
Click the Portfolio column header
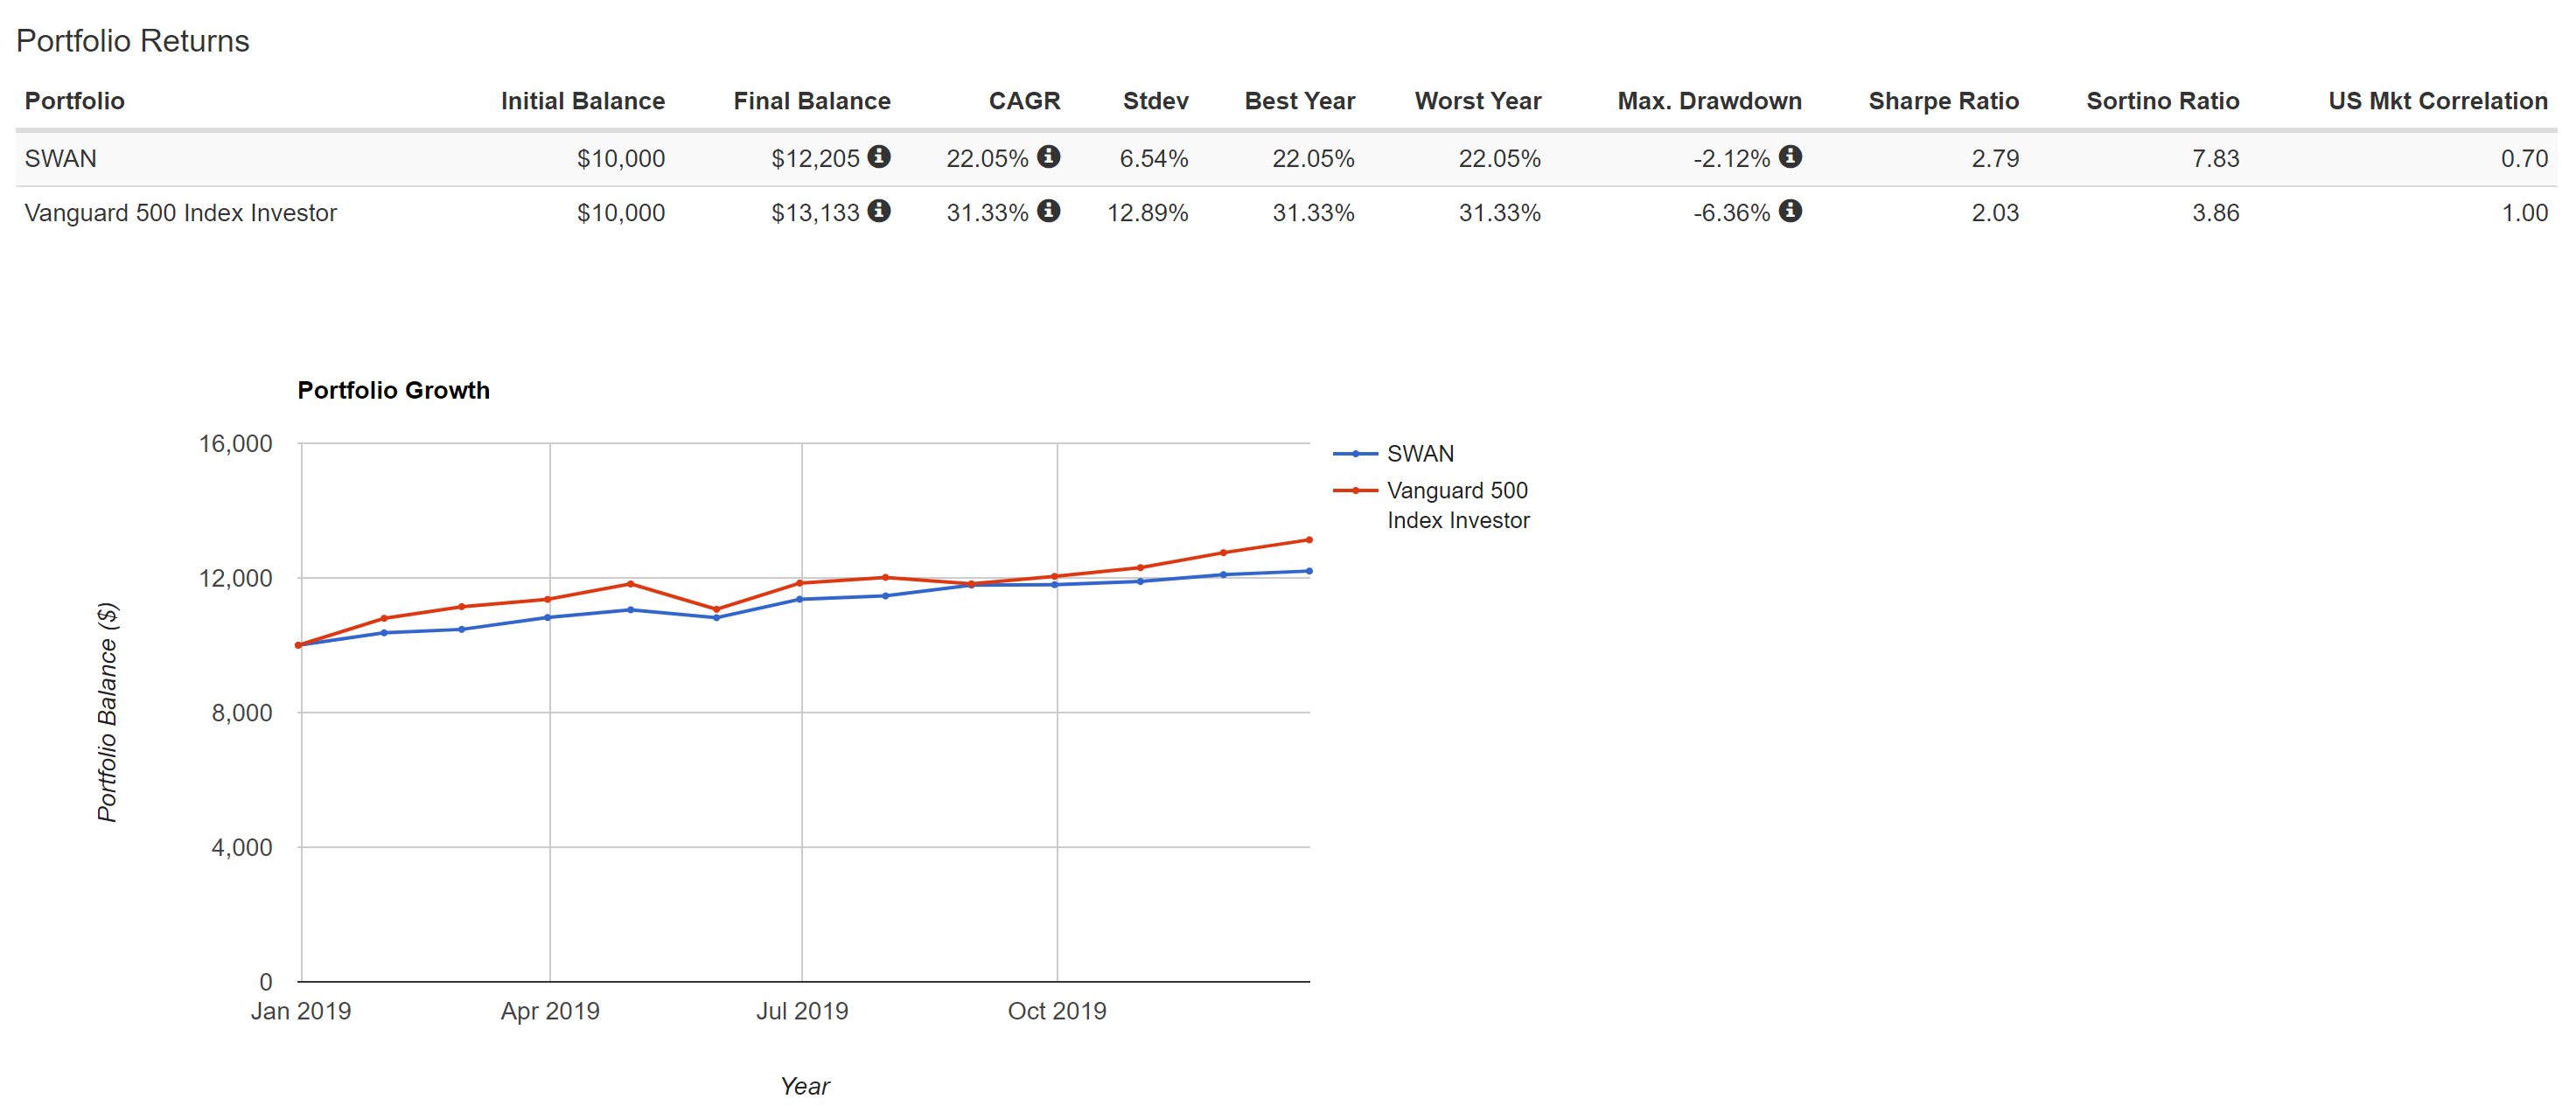(x=75, y=101)
